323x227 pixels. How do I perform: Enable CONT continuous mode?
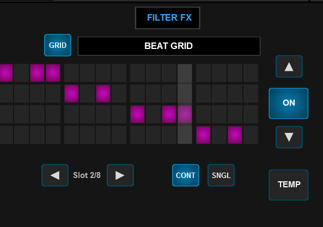186,175
